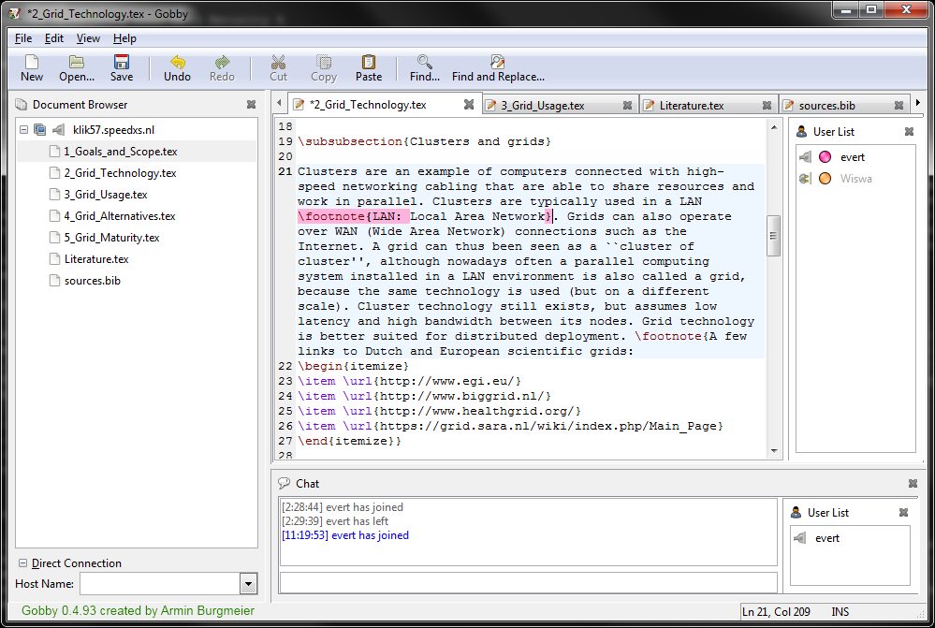Image resolution: width=935 pixels, height=628 pixels.
Task: Open the Edit menu
Action: [x=54, y=38]
